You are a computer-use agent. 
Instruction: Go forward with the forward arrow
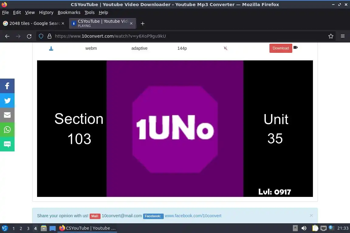tap(18, 36)
